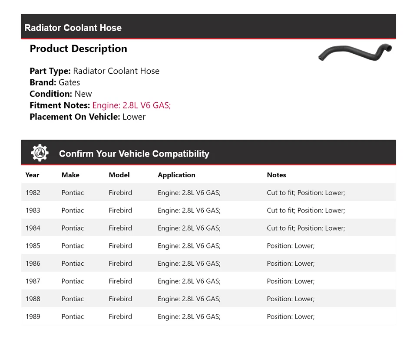The width and height of the screenshot is (417, 339).
Task: Select the Model column header
Action: pyautogui.click(x=119, y=175)
